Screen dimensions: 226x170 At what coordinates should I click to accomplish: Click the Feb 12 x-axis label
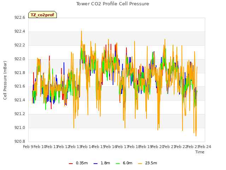[63, 147]
